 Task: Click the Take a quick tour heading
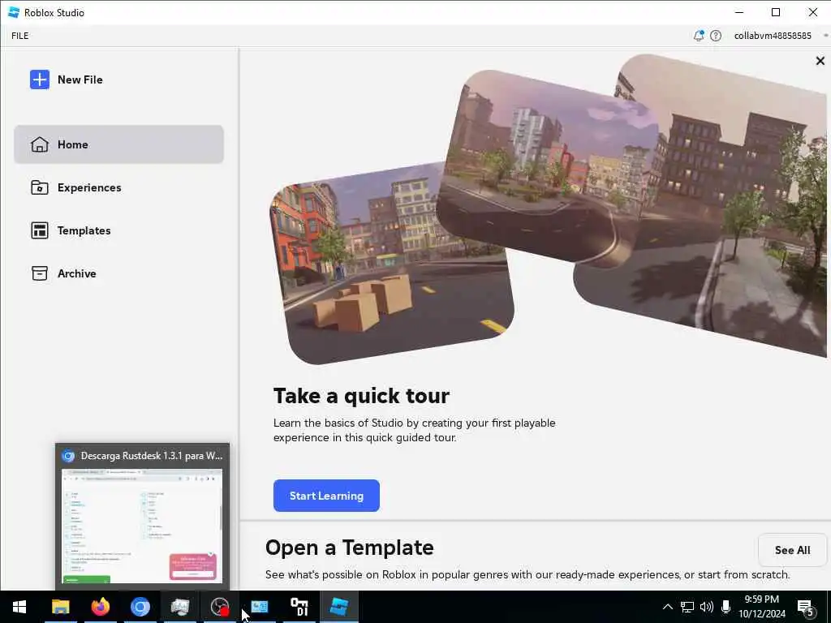pos(361,396)
